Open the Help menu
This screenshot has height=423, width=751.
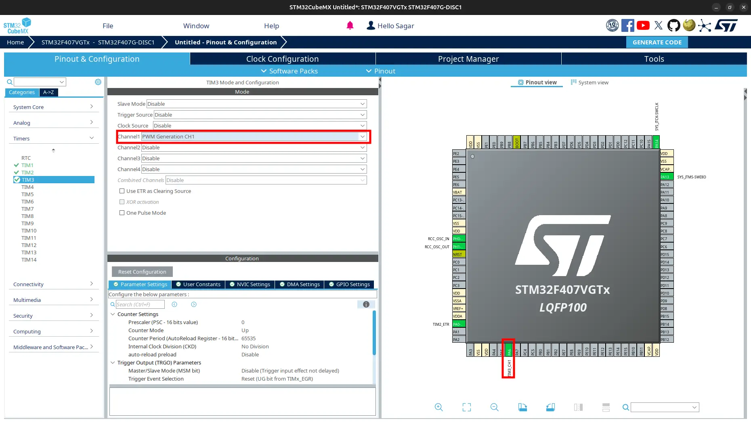[271, 26]
